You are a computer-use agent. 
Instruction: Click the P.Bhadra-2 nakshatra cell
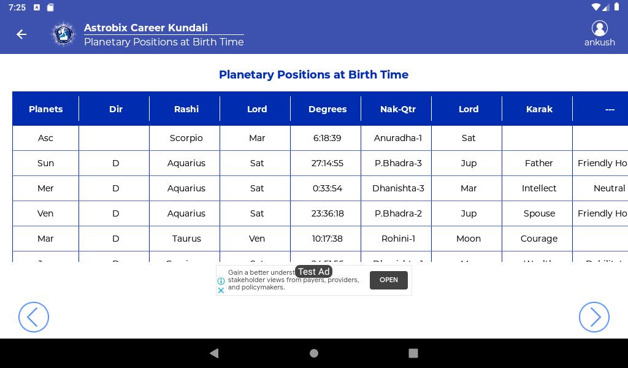tap(397, 213)
